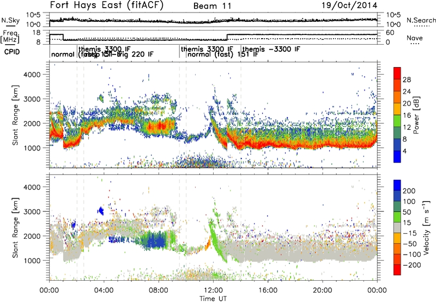Select the '12:00' time tick label

(213, 291)
